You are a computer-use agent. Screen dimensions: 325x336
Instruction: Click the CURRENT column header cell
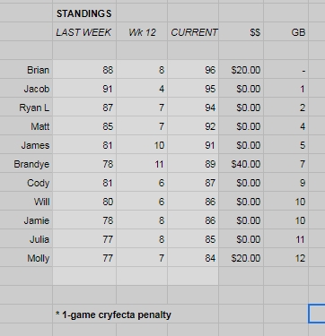tap(193, 31)
